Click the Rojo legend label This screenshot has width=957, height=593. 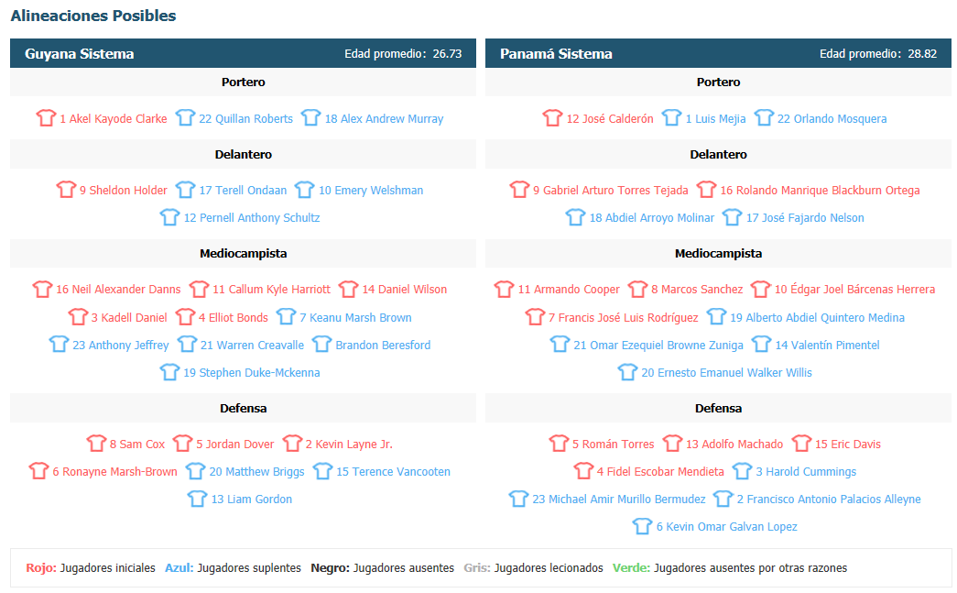41,568
